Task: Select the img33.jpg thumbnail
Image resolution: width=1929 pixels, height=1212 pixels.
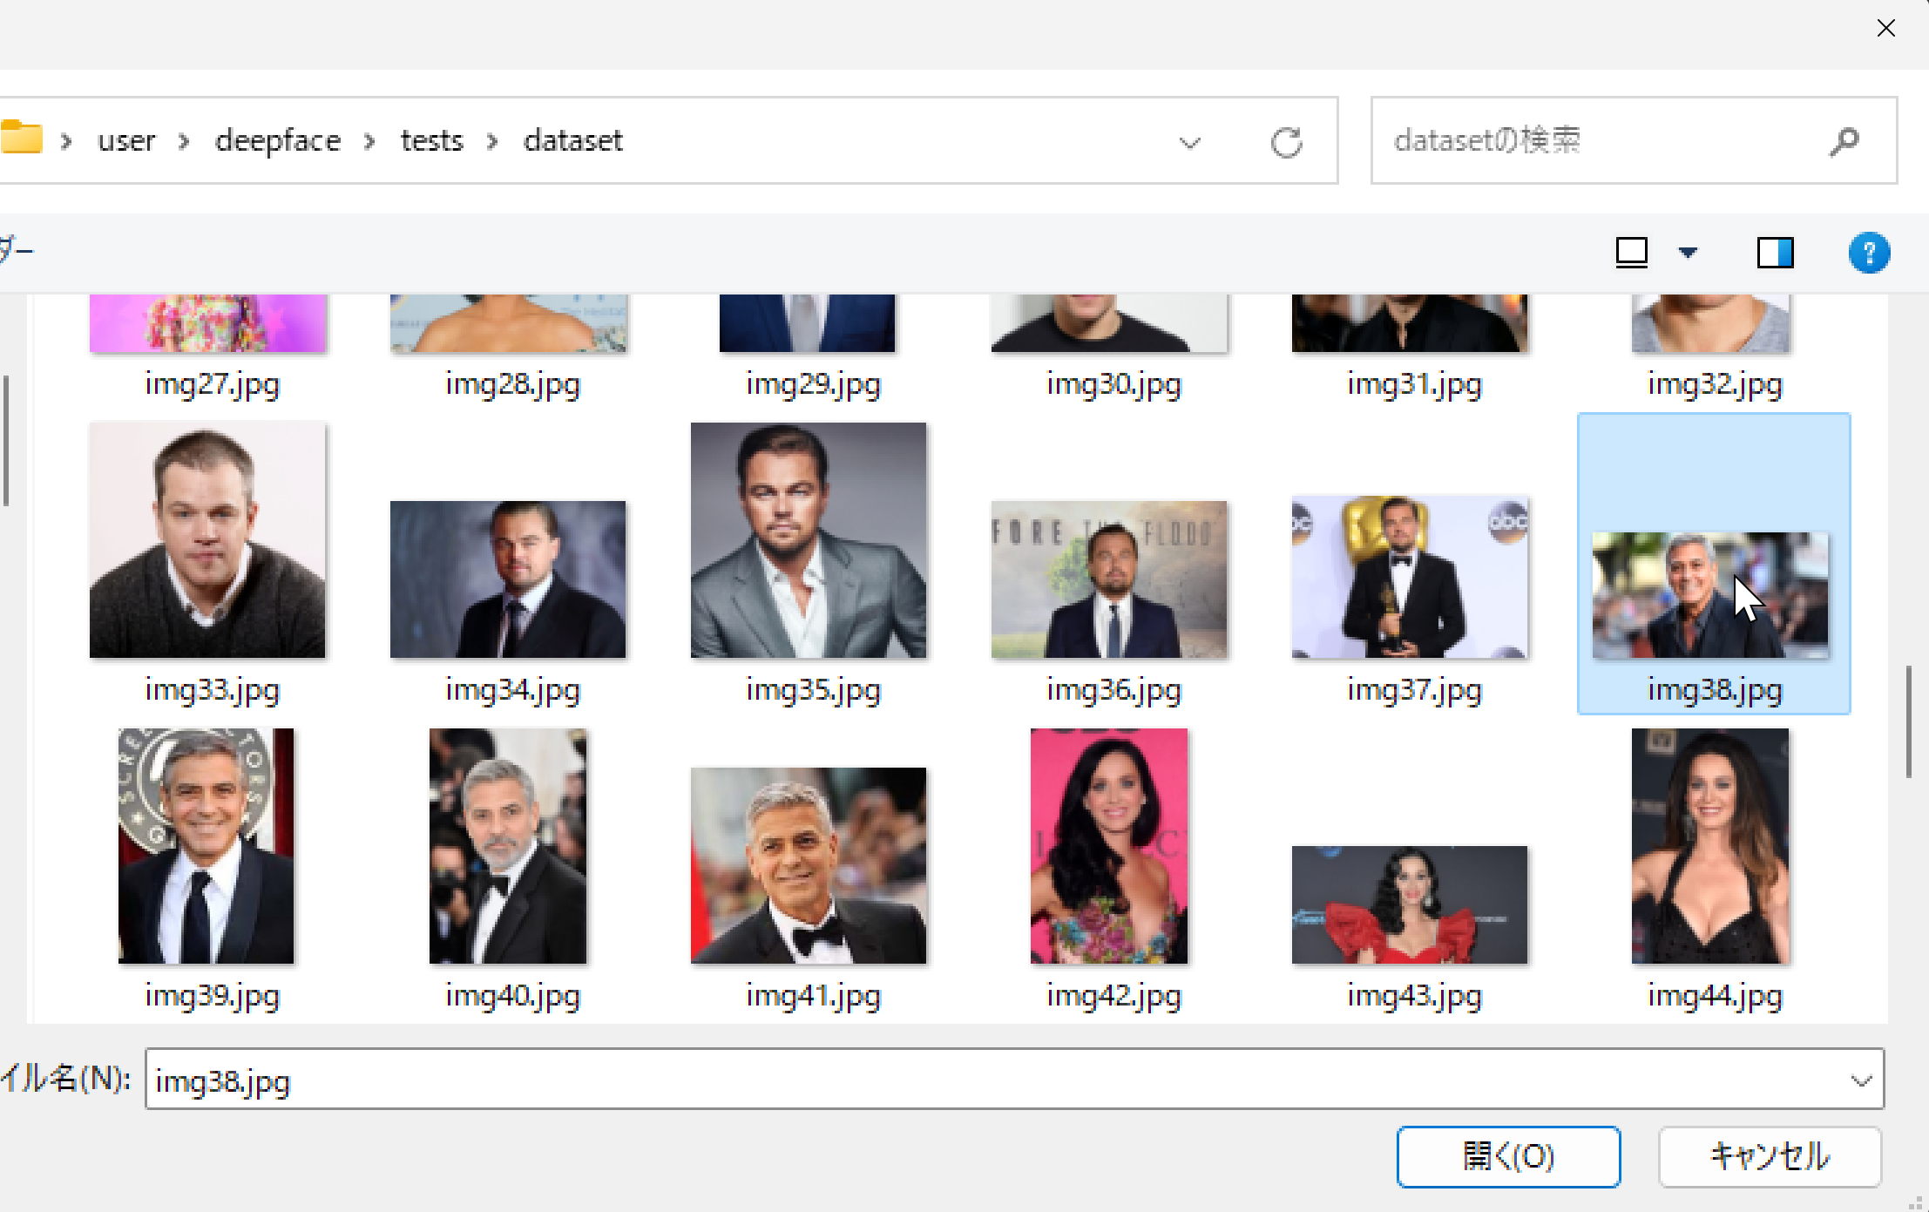Action: coord(207,540)
